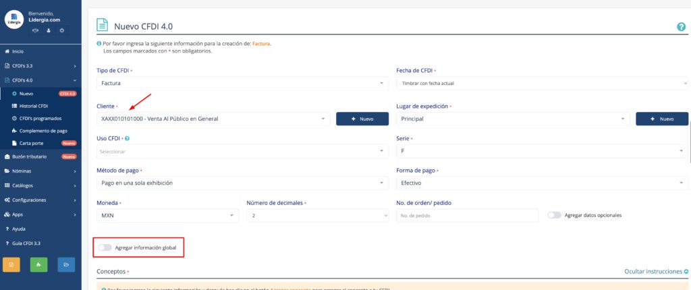Open the Forma de pago dropdown
Image resolution: width=691 pixels, height=290 pixels.
(x=543, y=183)
